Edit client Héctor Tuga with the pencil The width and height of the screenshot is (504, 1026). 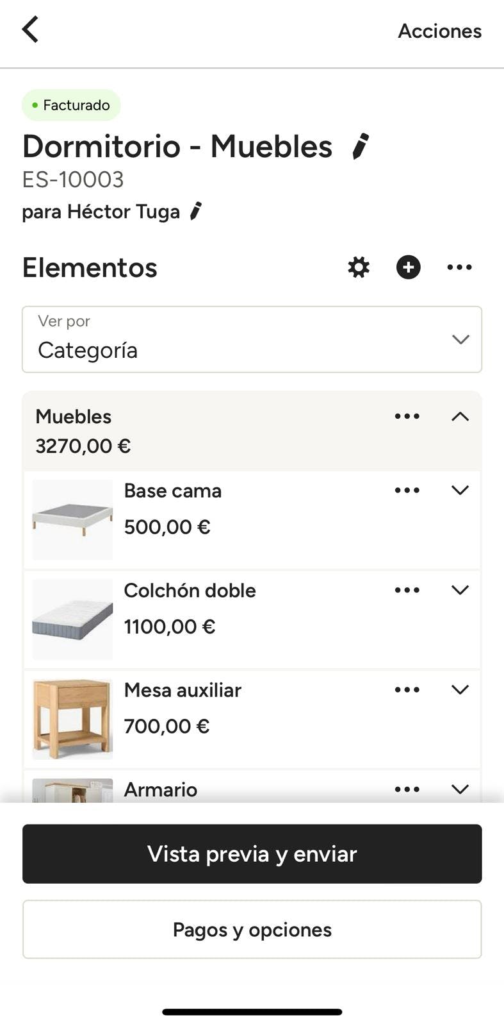196,211
